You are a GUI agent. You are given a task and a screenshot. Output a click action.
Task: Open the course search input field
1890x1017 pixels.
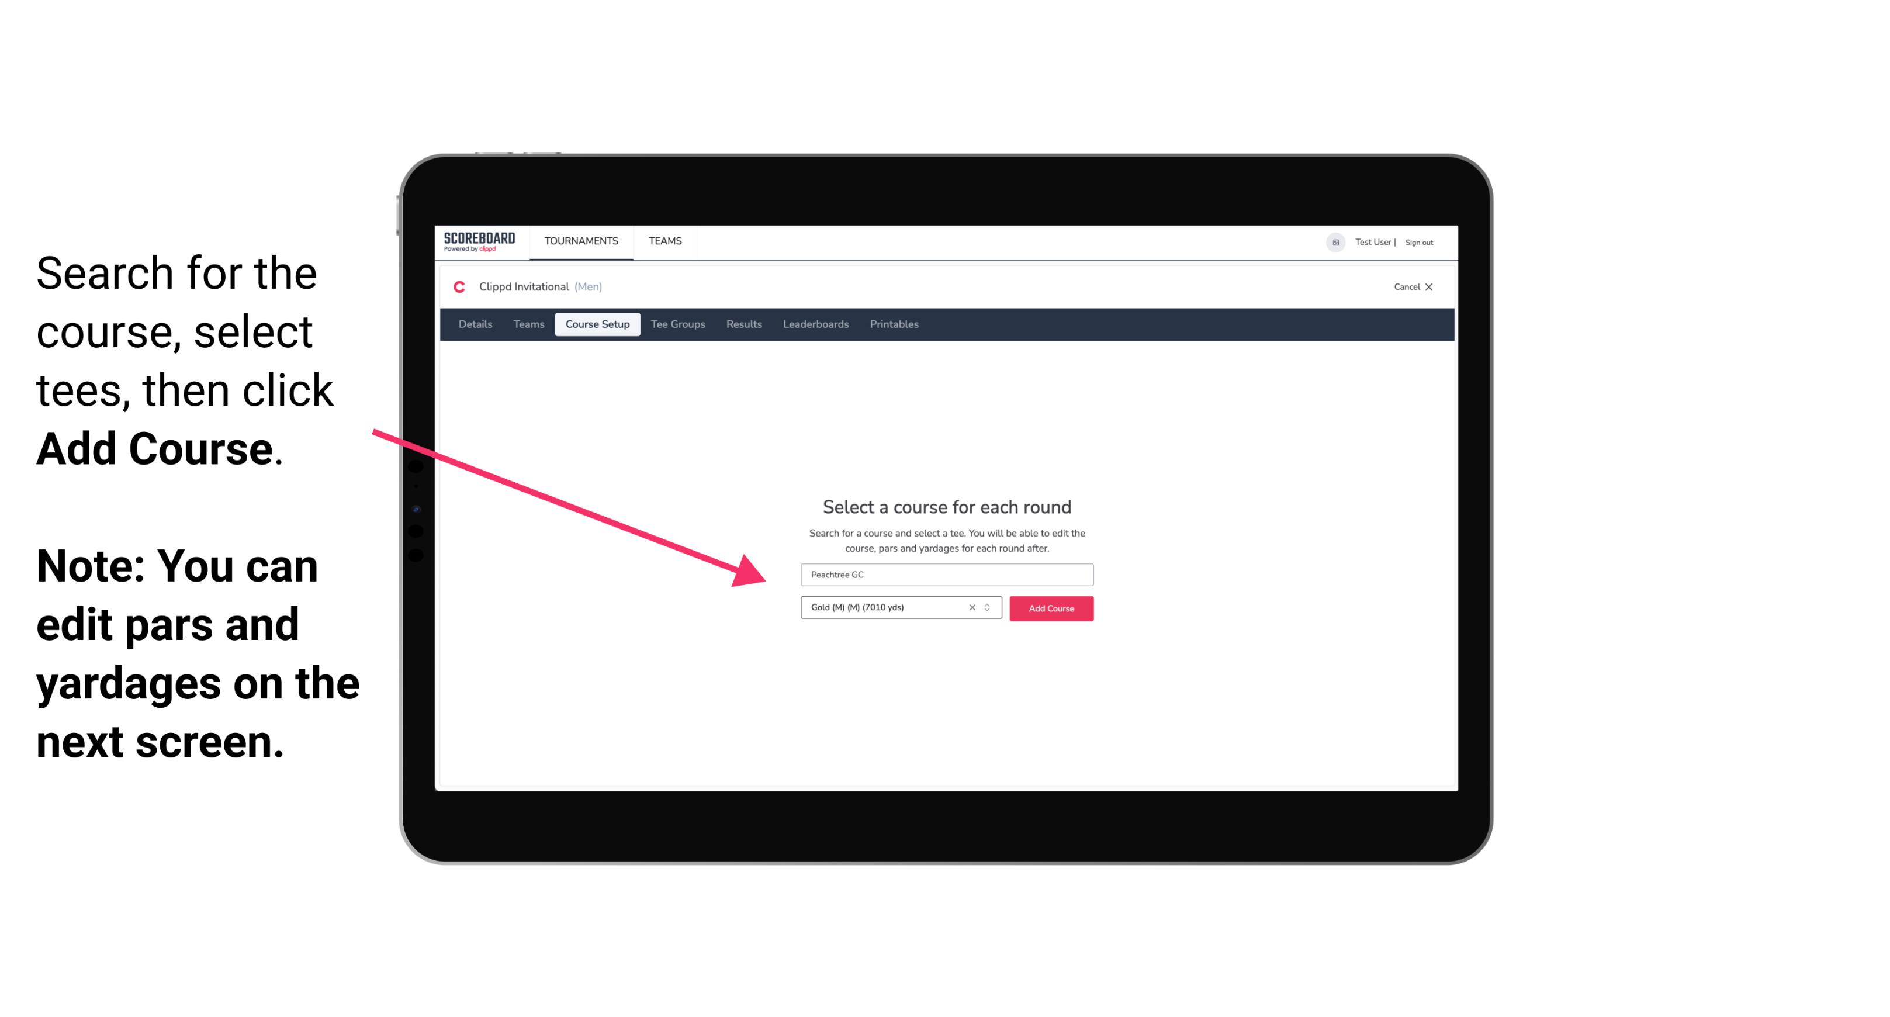[946, 572]
